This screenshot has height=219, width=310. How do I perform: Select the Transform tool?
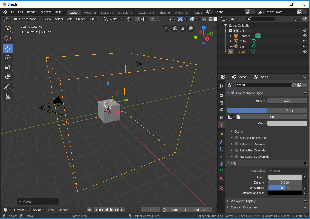click(8, 76)
